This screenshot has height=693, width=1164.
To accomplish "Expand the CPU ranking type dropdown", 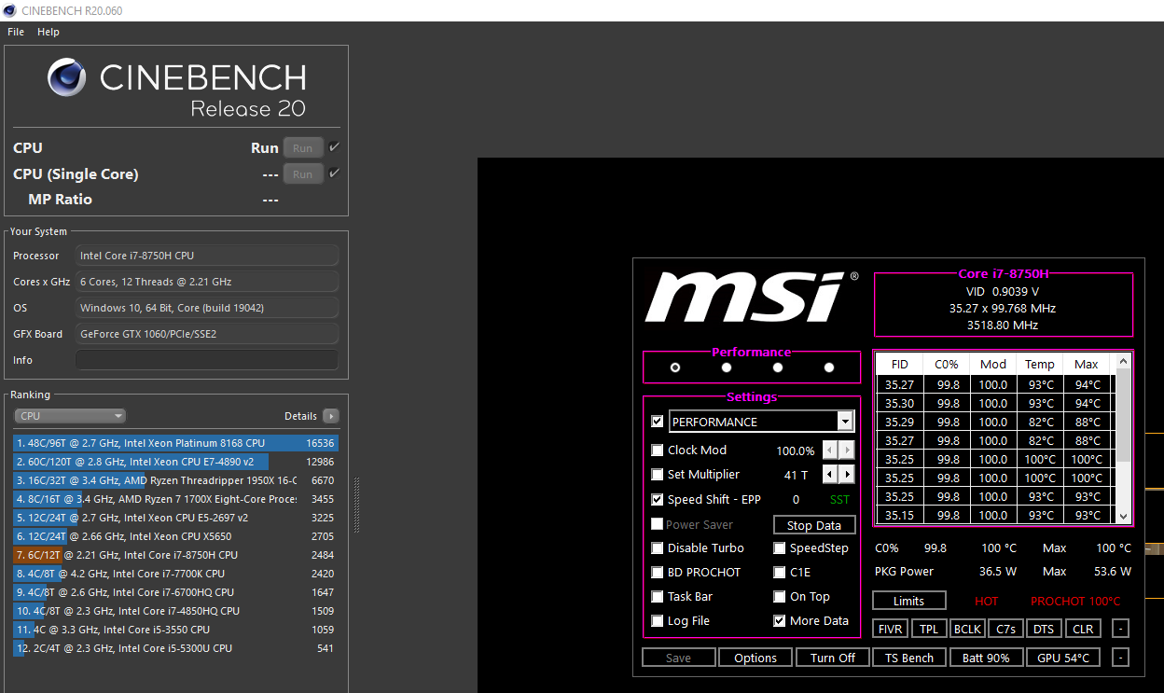I will coord(70,416).
